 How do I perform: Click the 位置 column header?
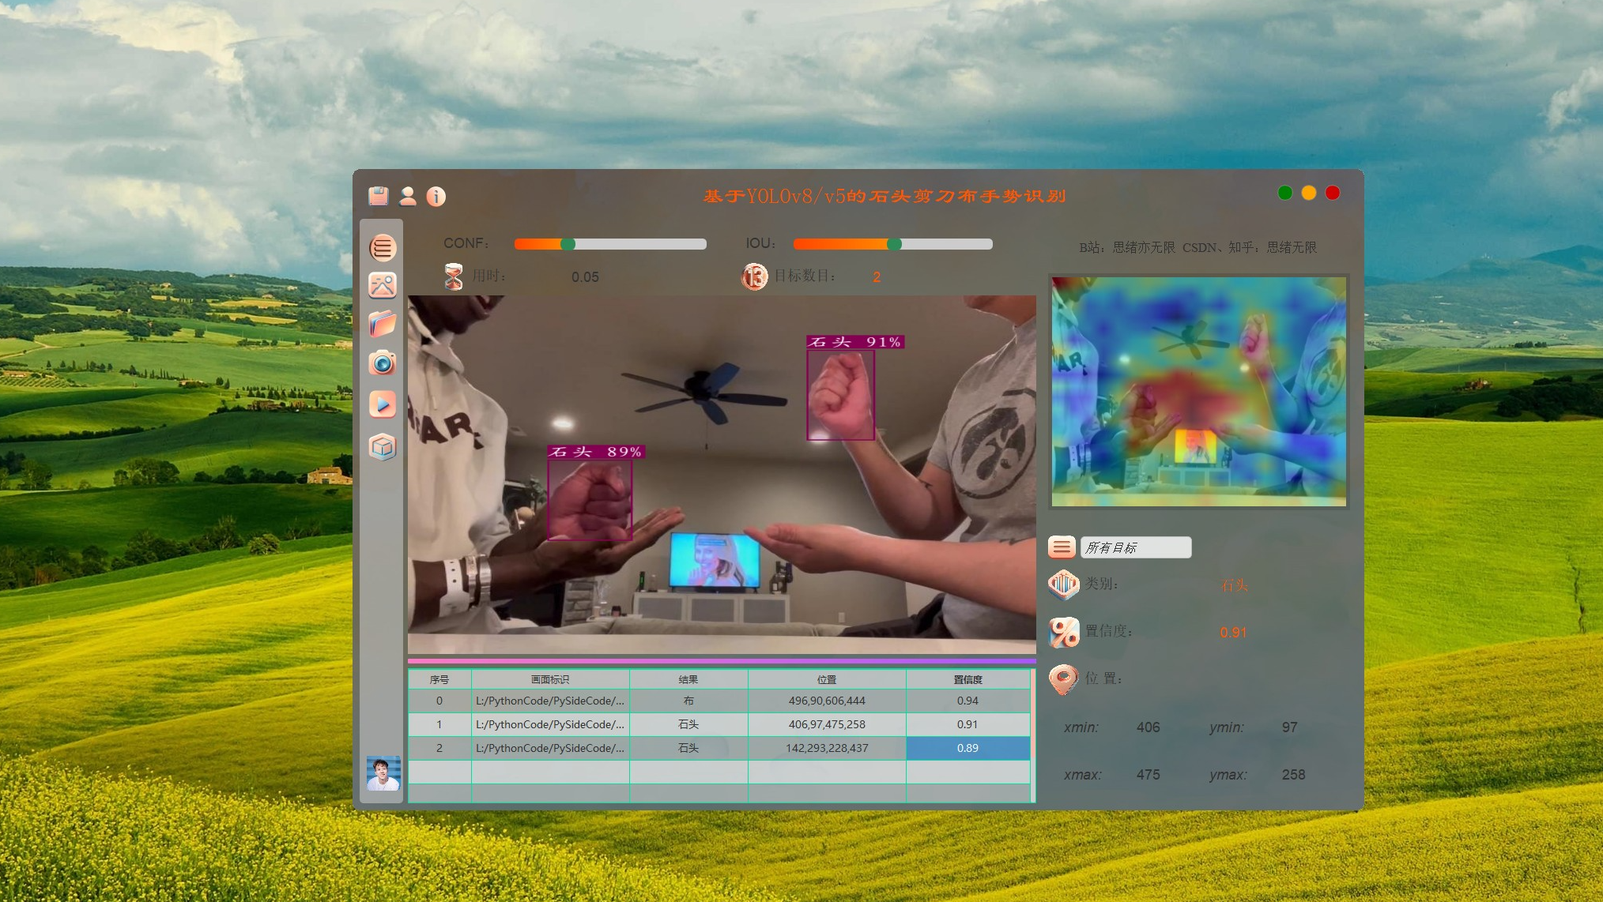[827, 679]
